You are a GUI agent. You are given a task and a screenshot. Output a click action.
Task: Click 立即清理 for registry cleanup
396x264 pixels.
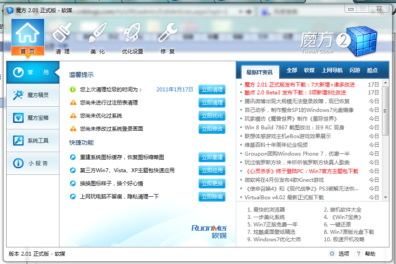(212, 103)
